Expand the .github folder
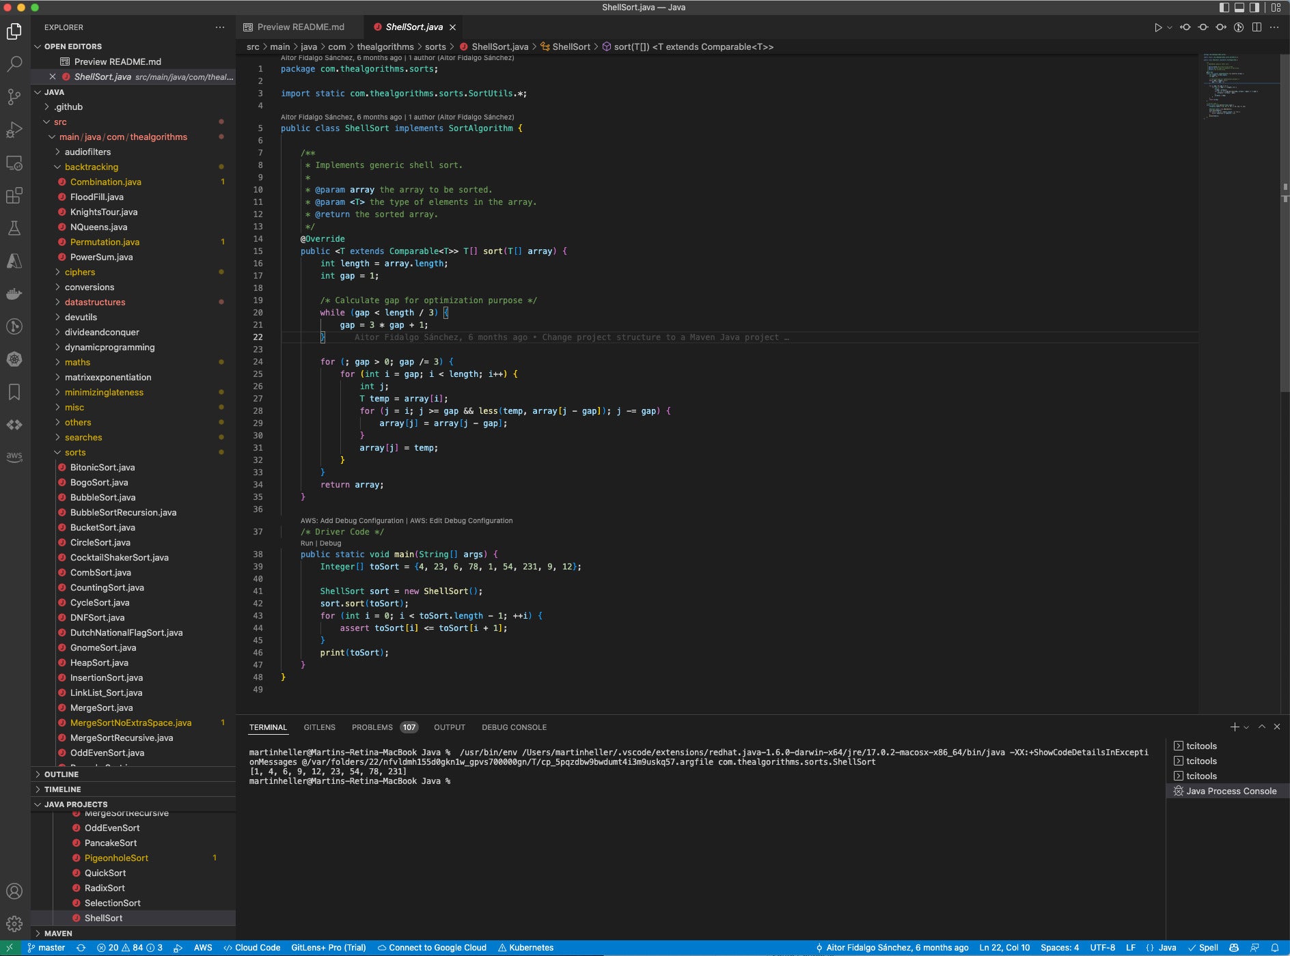This screenshot has height=956, width=1290. [x=68, y=107]
